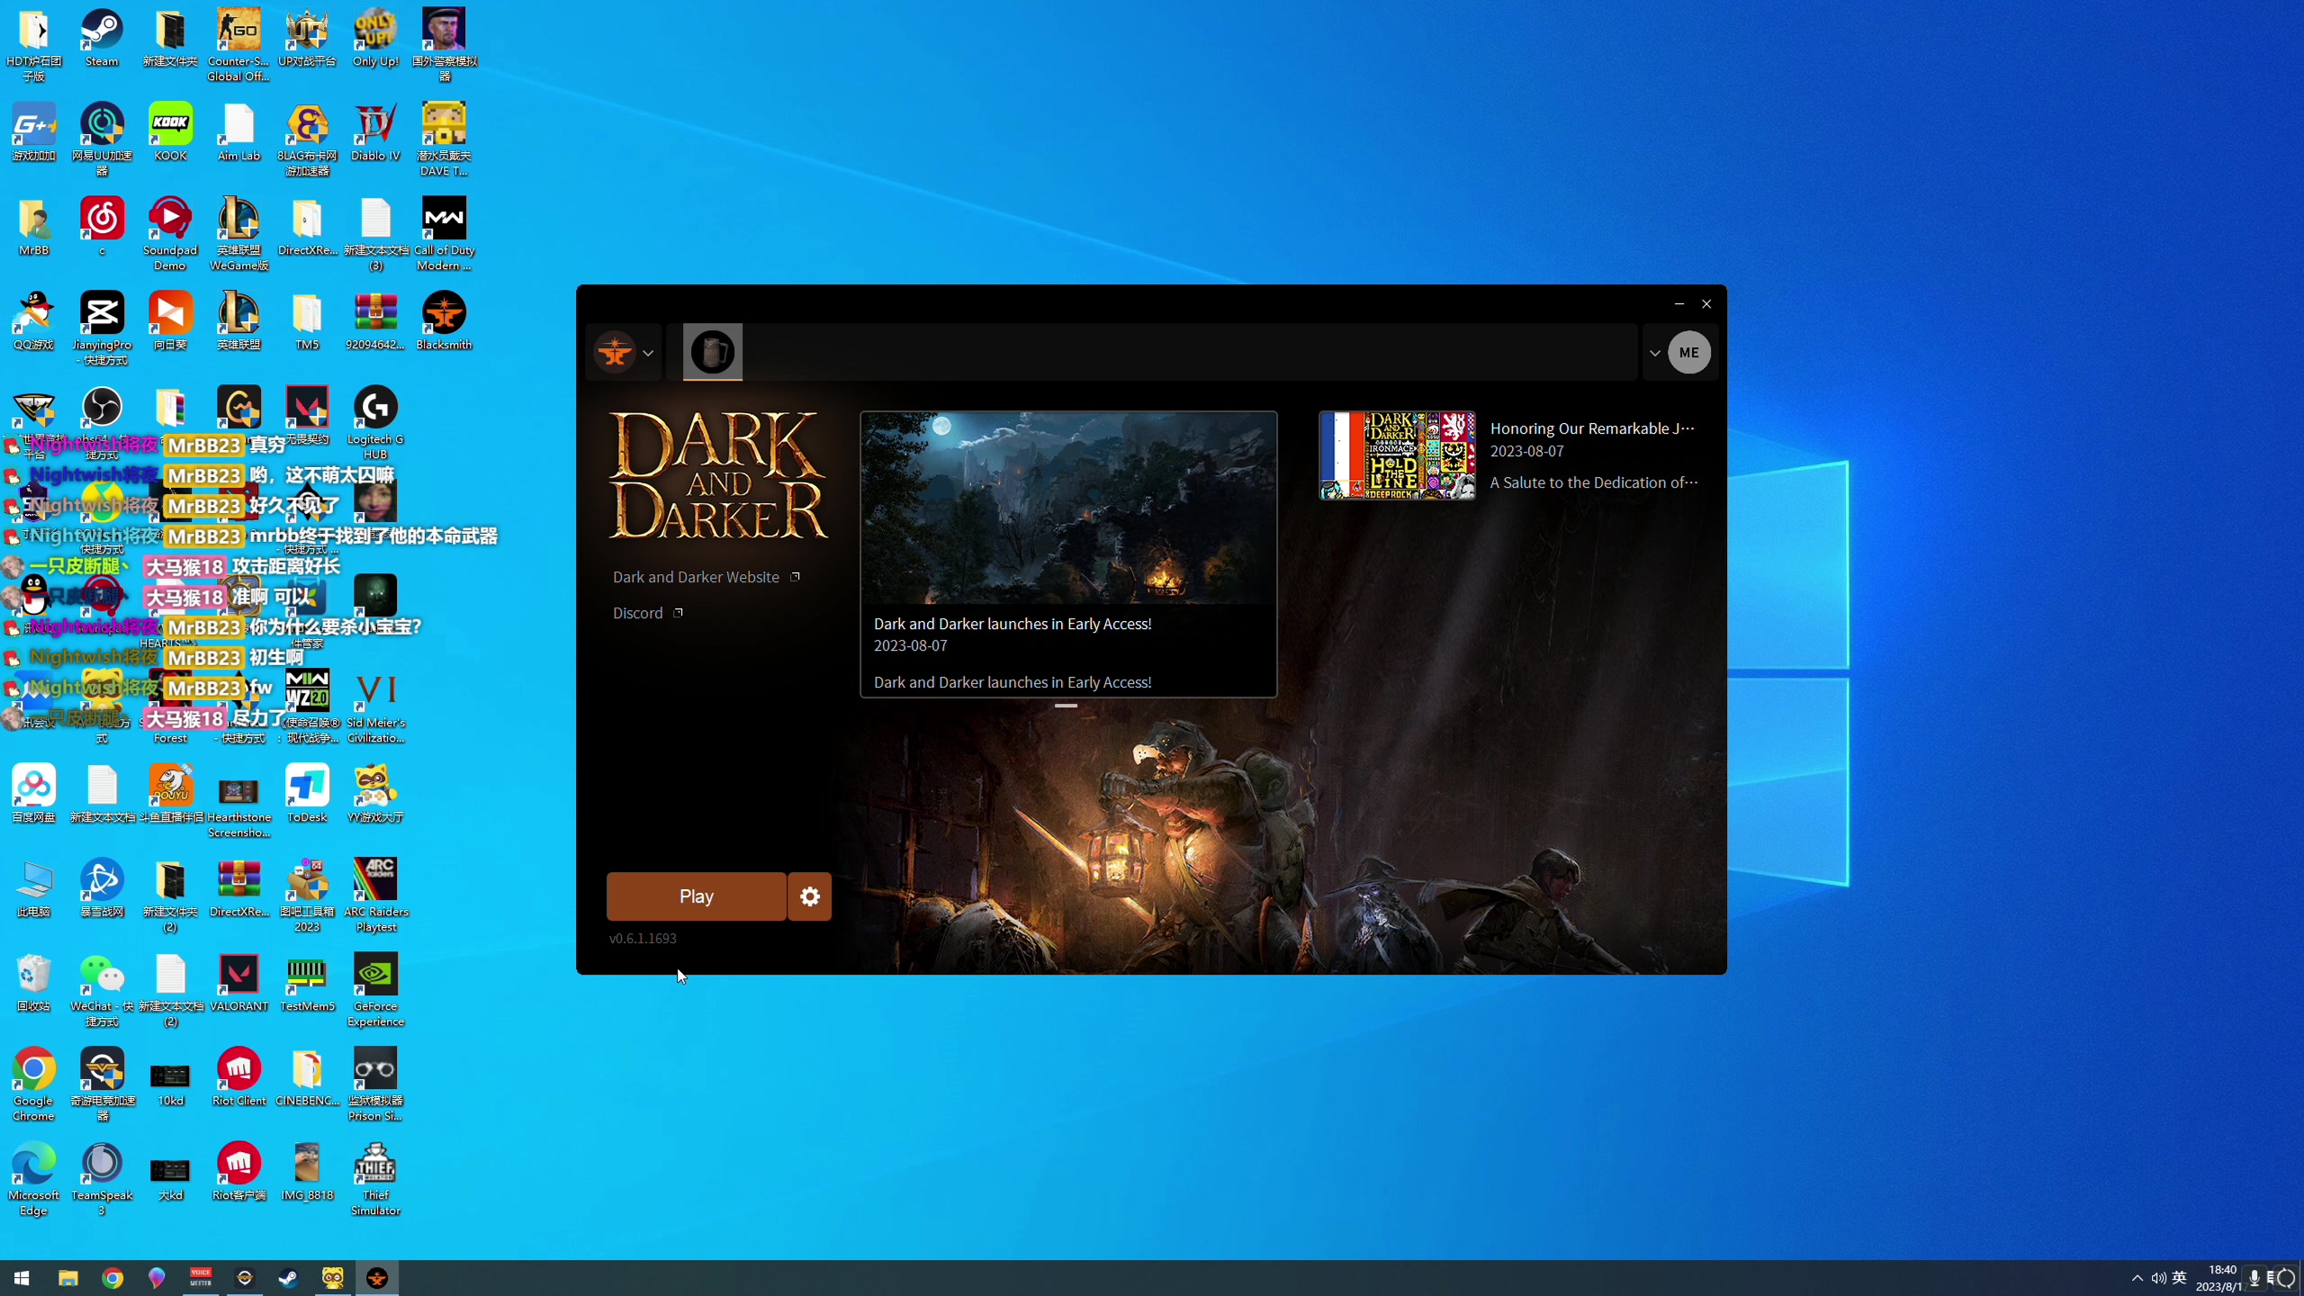This screenshot has width=2304, height=1296.
Task: Select Google Chrome desktop icon
Action: pyautogui.click(x=33, y=1084)
